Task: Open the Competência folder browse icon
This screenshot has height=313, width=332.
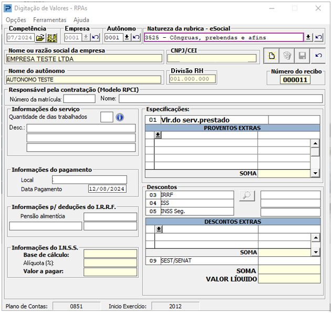Action: coord(40,38)
